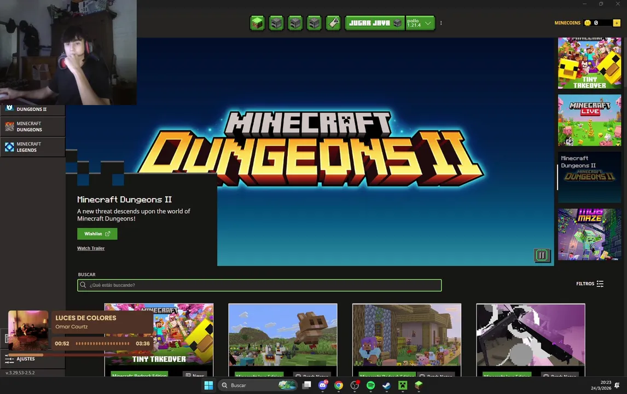Pause the hero carousel

tap(542, 255)
